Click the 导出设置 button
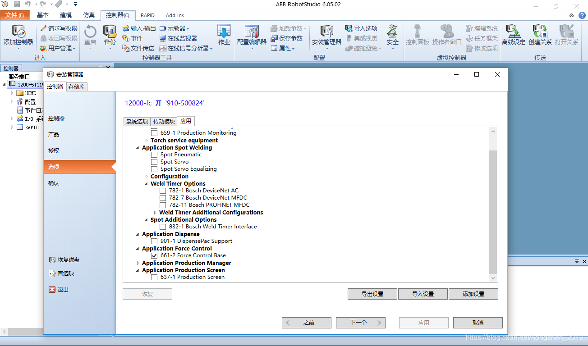 [x=372, y=294]
